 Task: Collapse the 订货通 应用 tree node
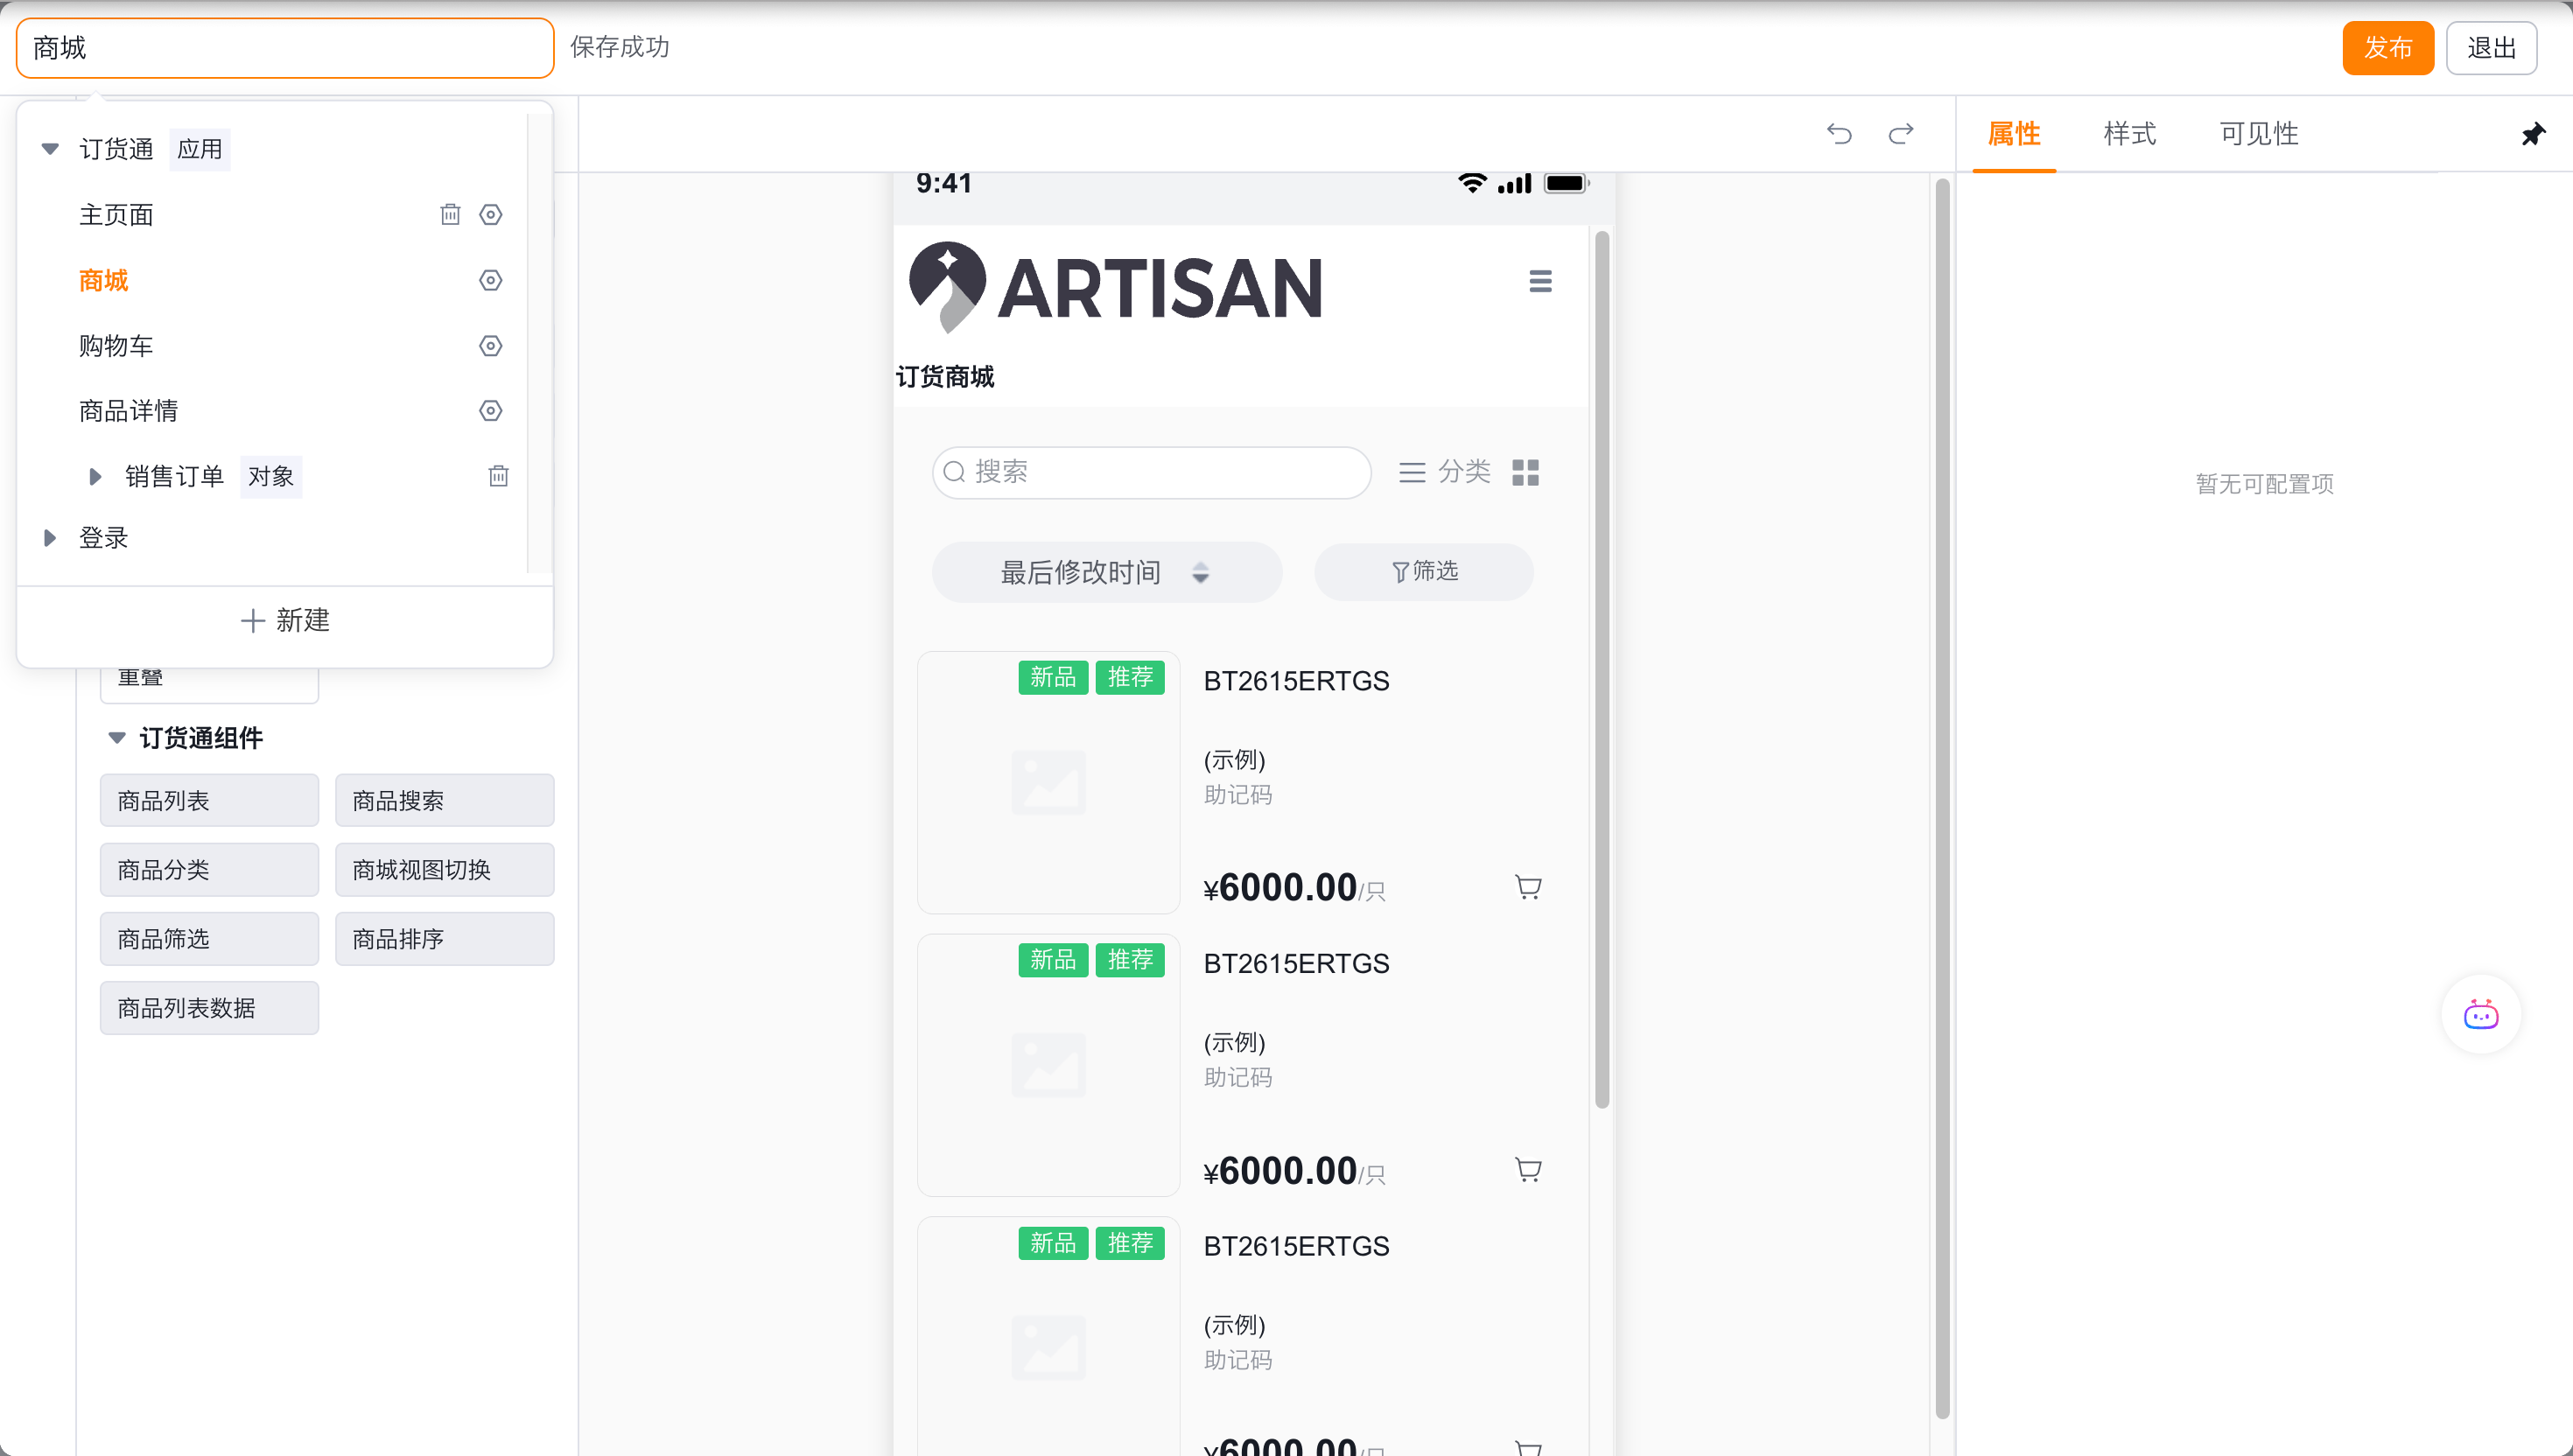pyautogui.click(x=50, y=149)
